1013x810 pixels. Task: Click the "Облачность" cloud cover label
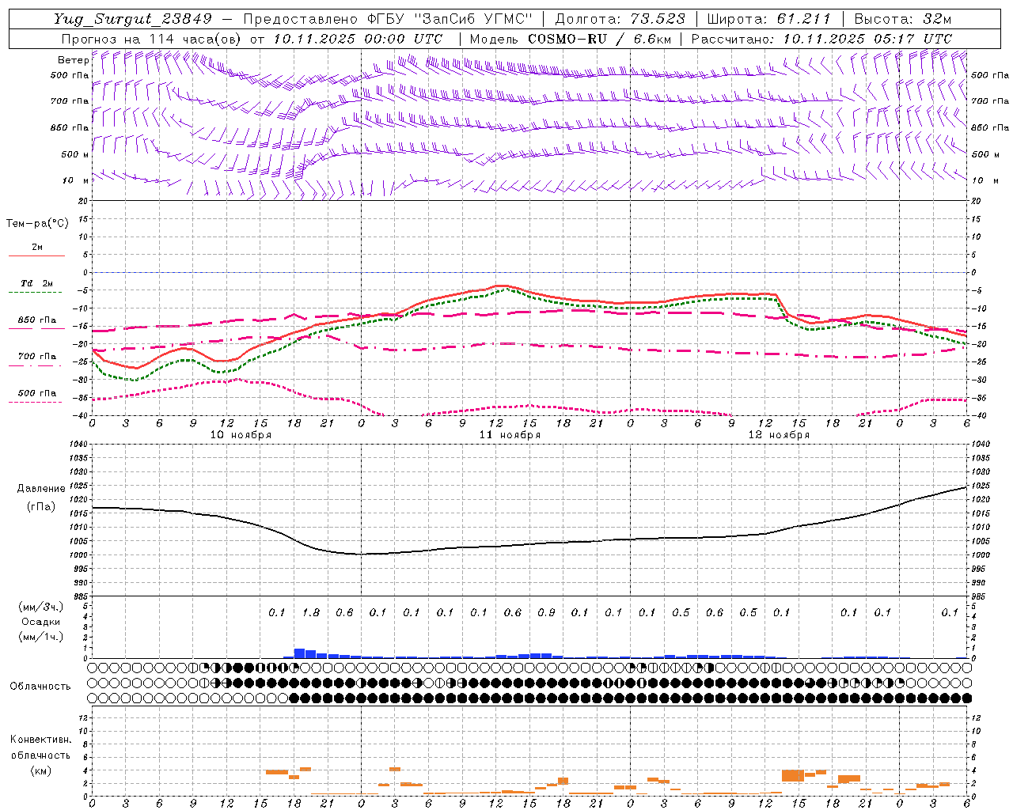coord(40,686)
